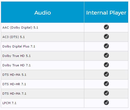Screen dimensions: 130x110
Task: Click the Dolby True HD 7.1 text
Action: click(16, 65)
